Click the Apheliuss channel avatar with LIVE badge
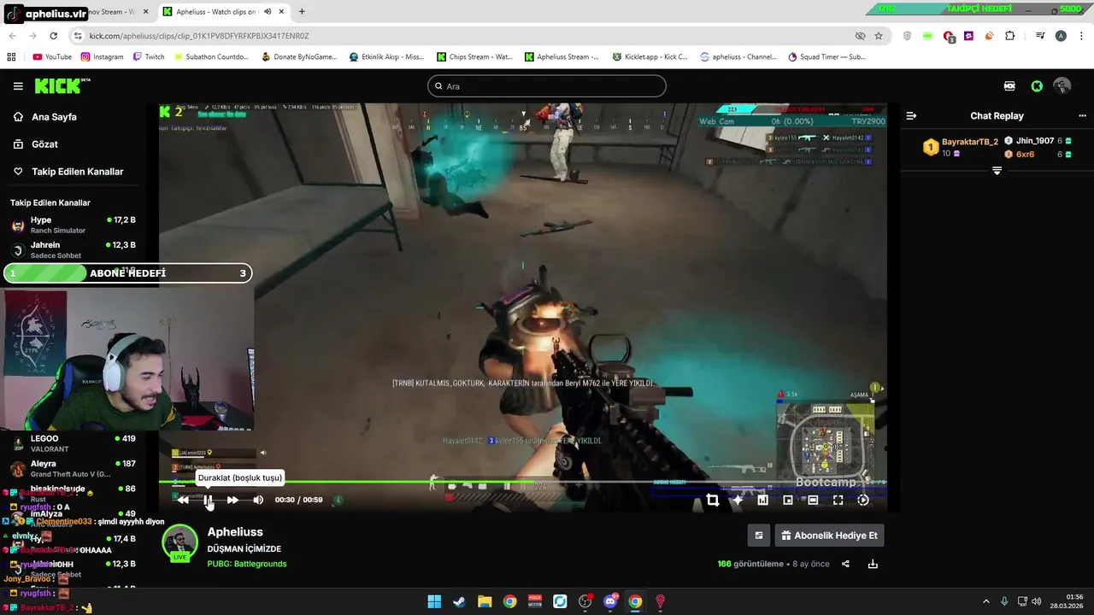This screenshot has height=615, width=1094. tap(179, 543)
